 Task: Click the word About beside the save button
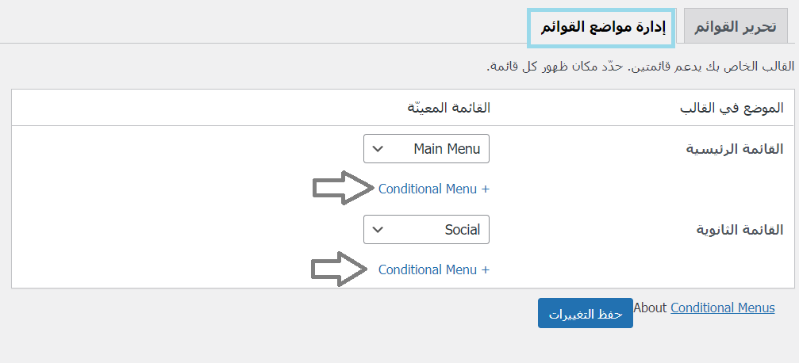pos(650,308)
